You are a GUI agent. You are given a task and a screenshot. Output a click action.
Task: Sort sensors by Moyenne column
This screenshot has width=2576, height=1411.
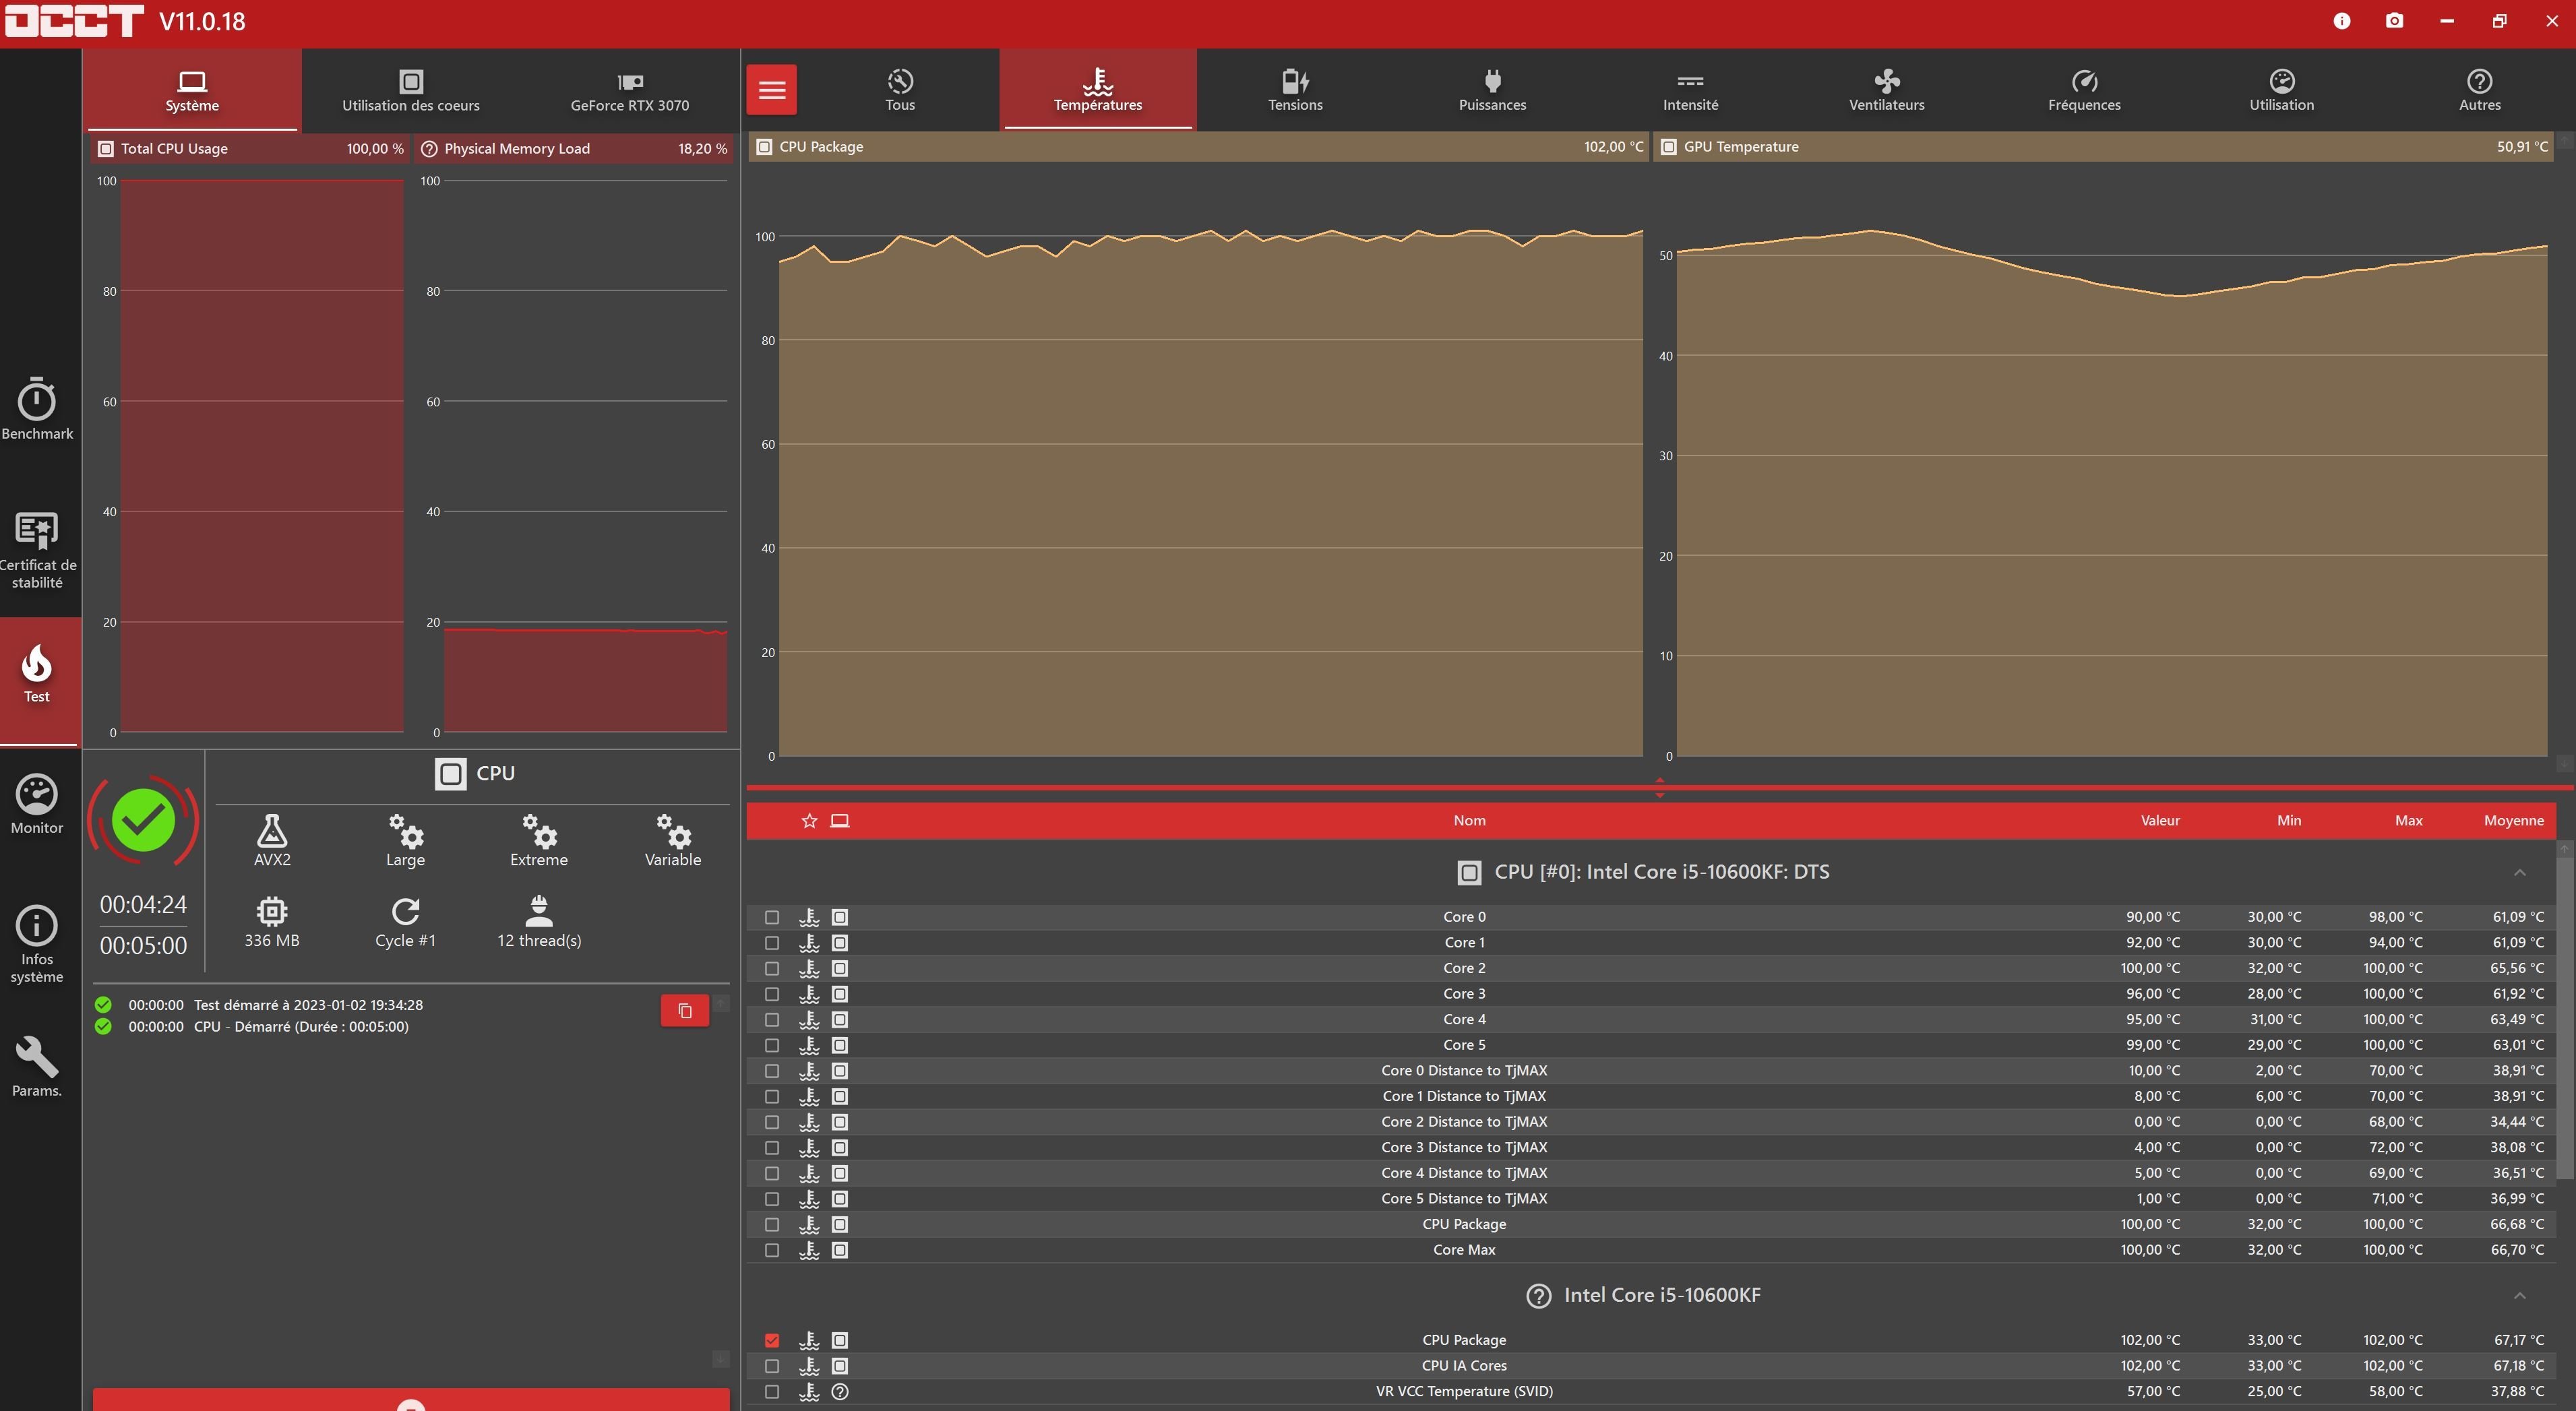(x=2513, y=820)
